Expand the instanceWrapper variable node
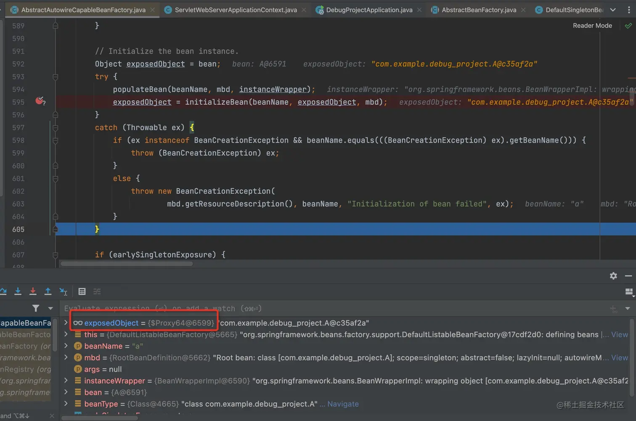Image resolution: width=636 pixels, height=421 pixels. click(x=66, y=381)
